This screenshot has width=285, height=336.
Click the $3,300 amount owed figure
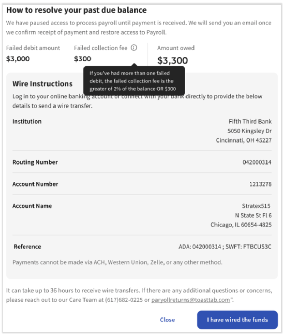172,60
